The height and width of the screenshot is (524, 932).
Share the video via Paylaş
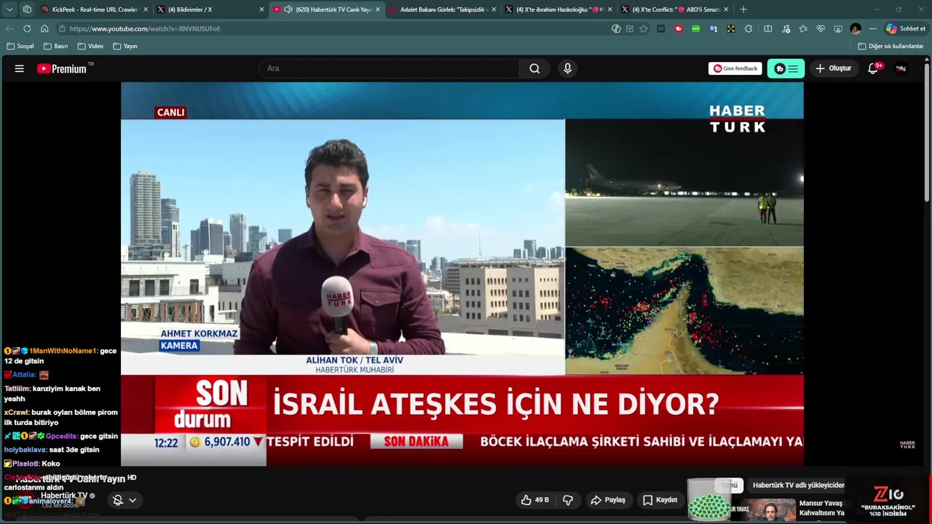click(608, 500)
